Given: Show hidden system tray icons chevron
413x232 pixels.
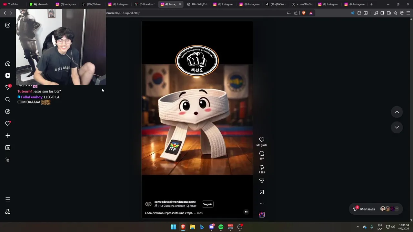Looking at the screenshot, I should click(358, 227).
